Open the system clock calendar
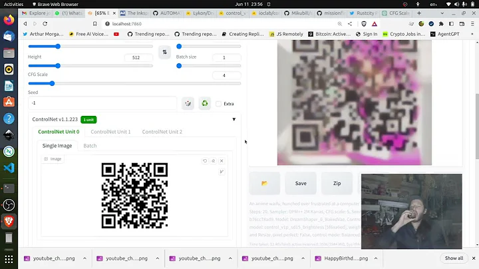The width and height of the screenshot is (479, 269). (x=249, y=4)
